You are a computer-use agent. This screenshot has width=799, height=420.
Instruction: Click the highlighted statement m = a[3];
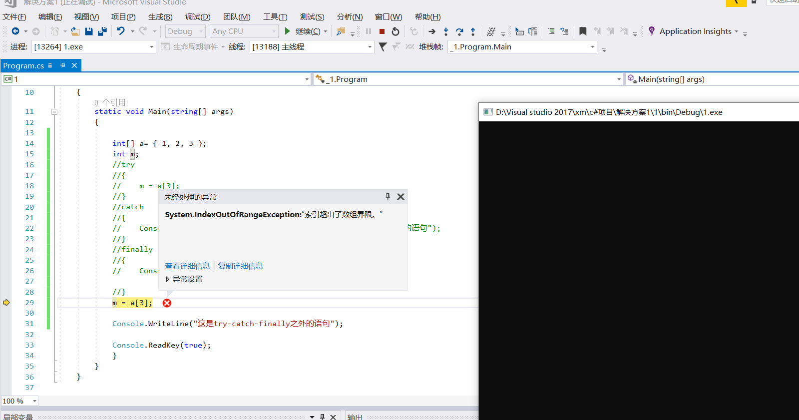point(132,303)
